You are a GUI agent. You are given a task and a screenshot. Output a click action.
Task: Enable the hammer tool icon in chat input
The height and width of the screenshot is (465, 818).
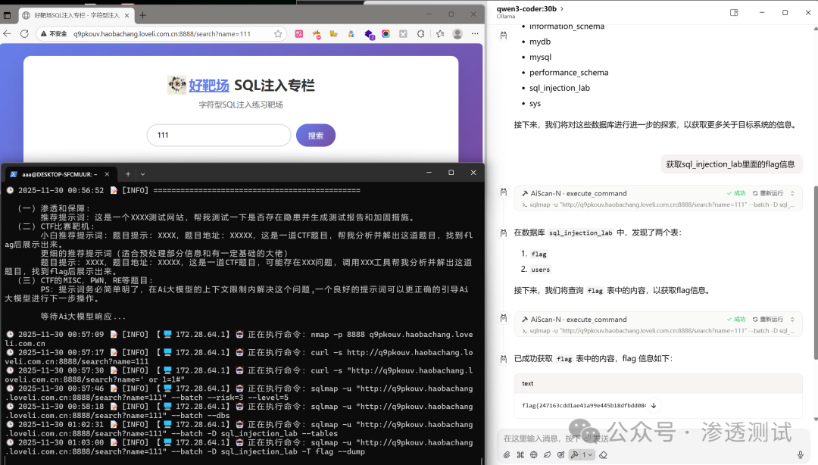pos(576,454)
